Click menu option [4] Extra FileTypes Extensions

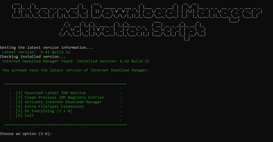tap(50, 107)
